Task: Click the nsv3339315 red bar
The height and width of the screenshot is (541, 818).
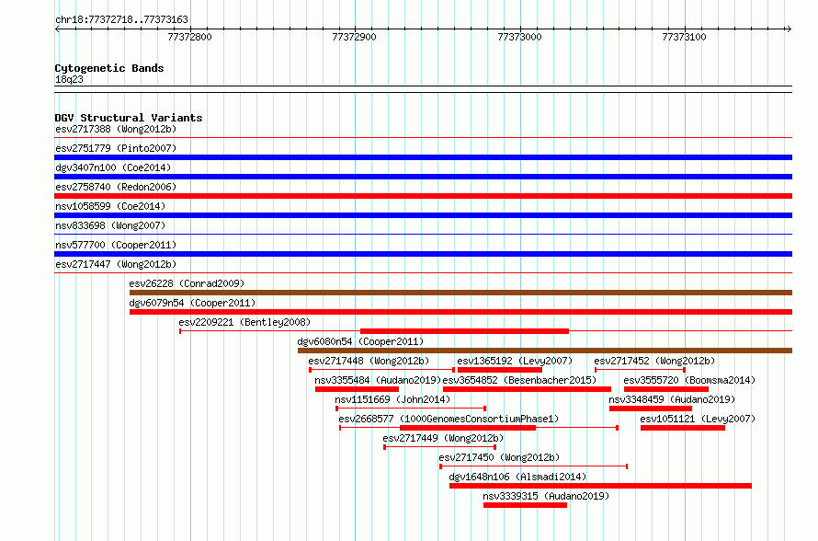Action: (x=526, y=505)
